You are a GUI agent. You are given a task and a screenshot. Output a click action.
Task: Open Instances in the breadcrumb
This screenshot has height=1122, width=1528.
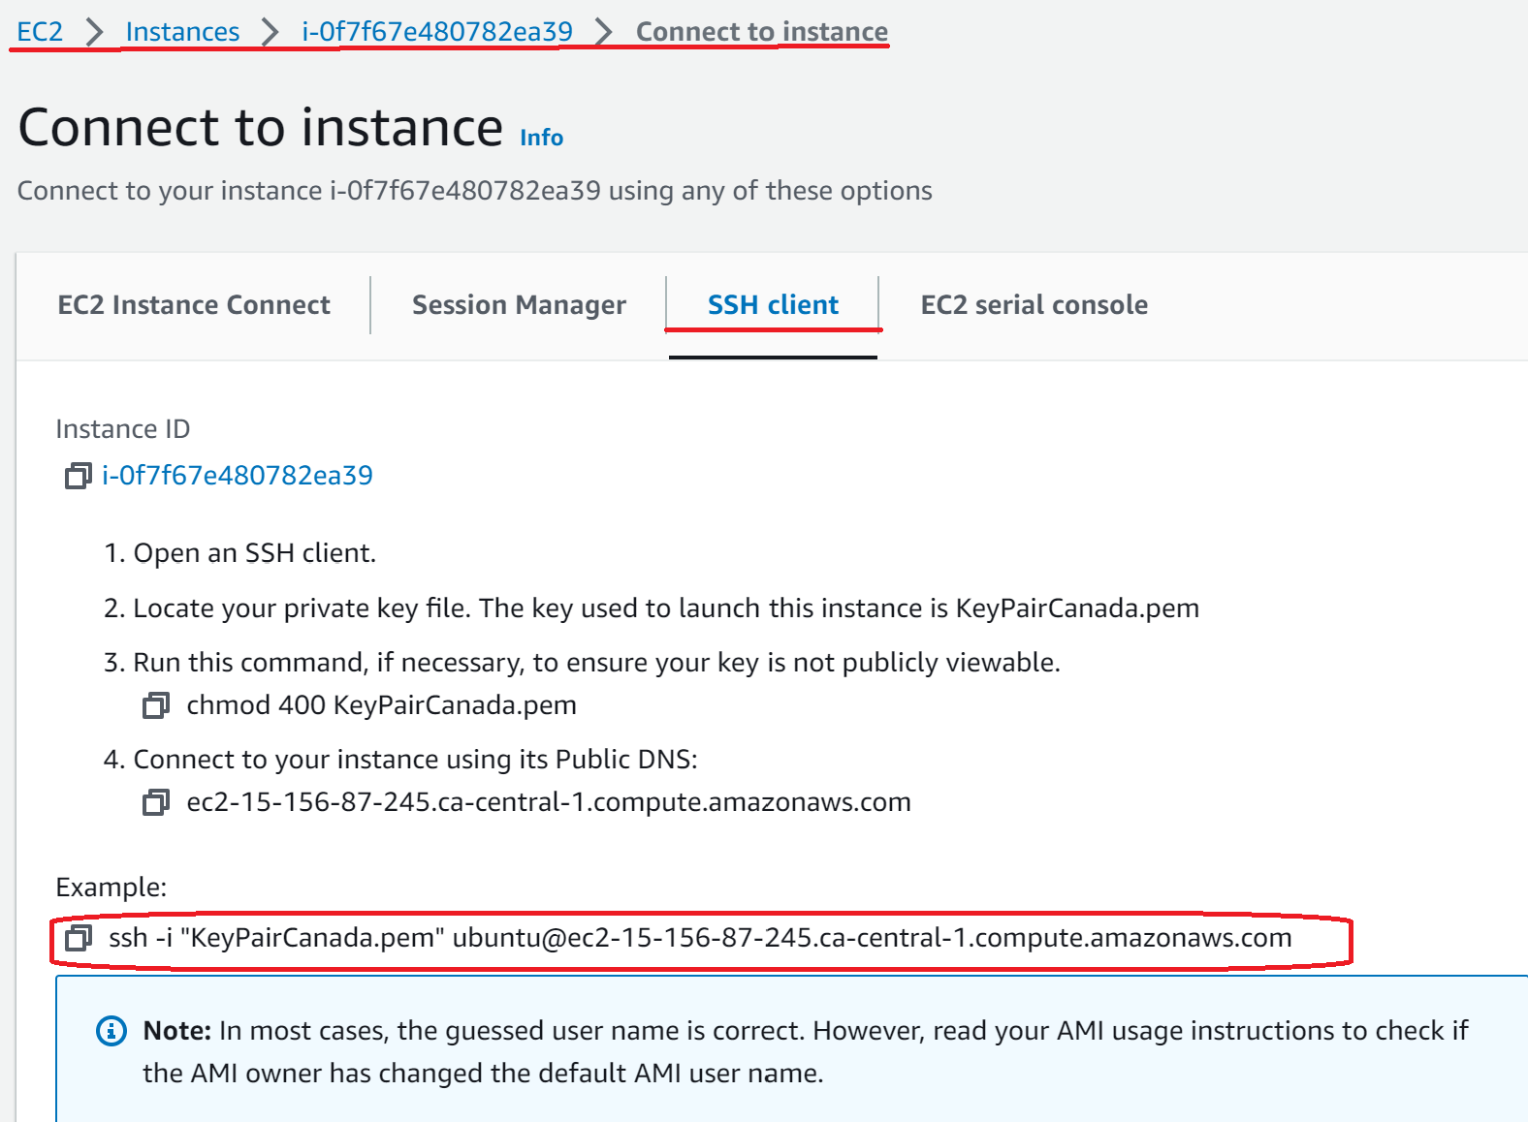pyautogui.click(x=182, y=31)
